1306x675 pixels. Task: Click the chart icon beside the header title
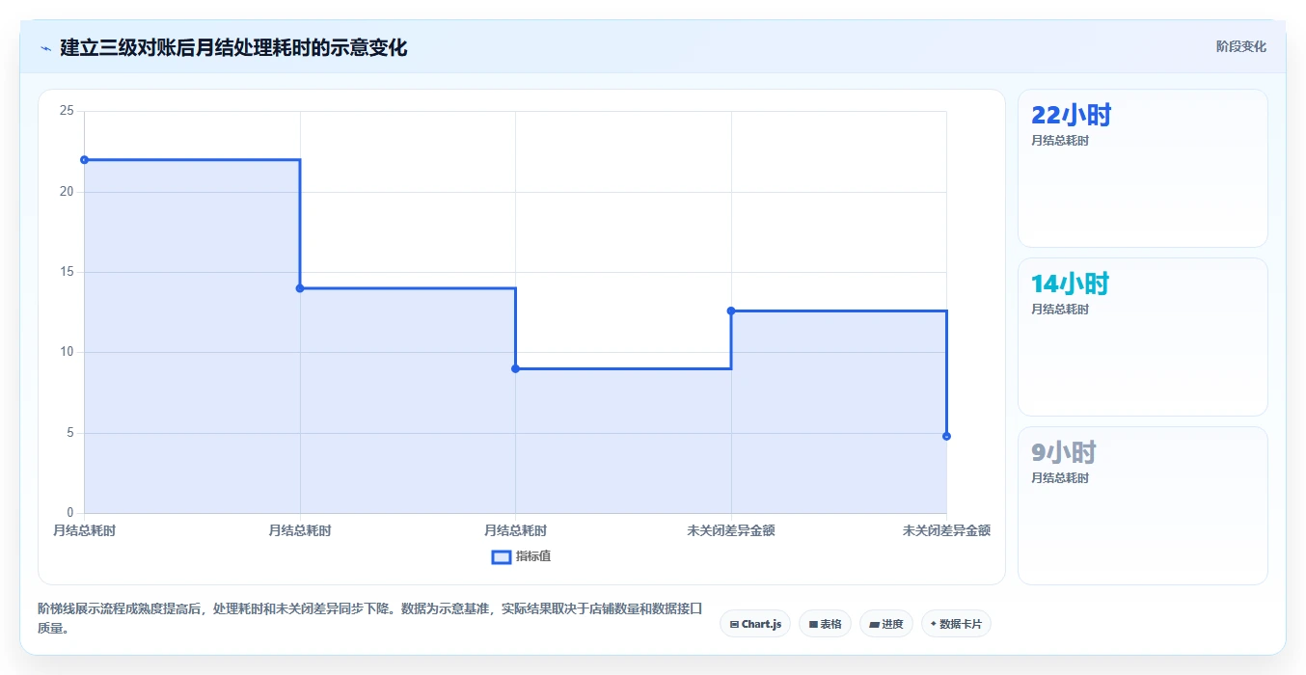[x=45, y=47]
